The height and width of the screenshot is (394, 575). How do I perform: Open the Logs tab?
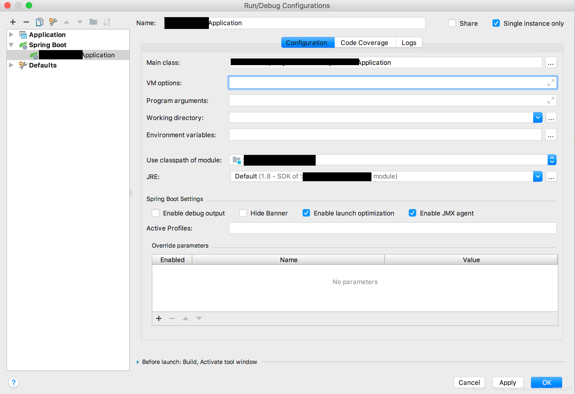(409, 43)
